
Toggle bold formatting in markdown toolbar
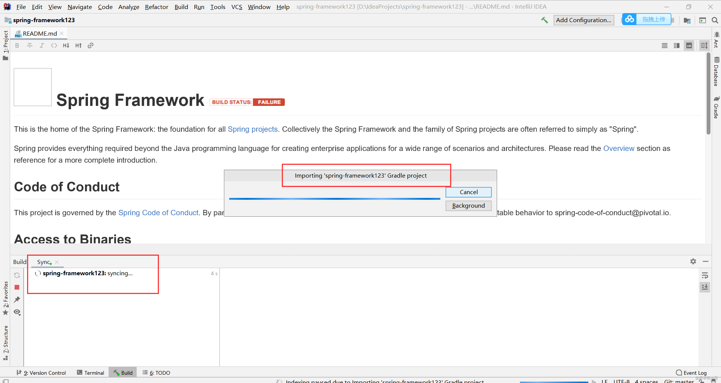pos(17,45)
